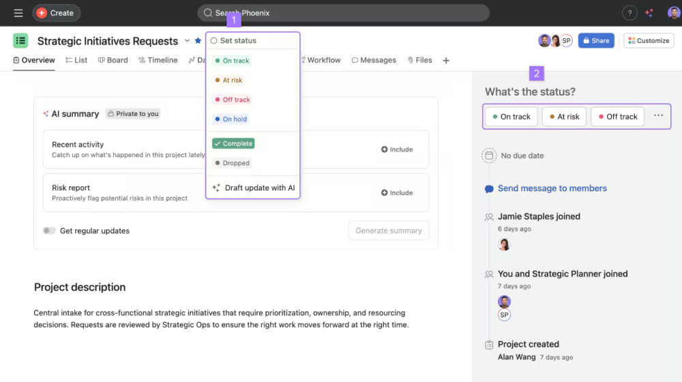This screenshot has height=382, width=682.
Task: Click the green project list icon
Action: (20, 41)
